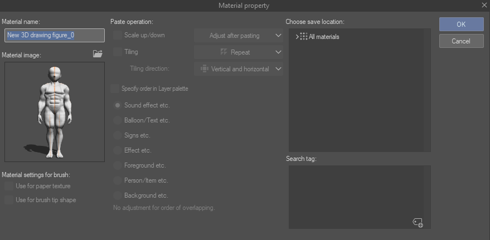Screen dimensions: 490x240
Task: Enable the Scale up/down checkbox
Action: tap(117, 35)
